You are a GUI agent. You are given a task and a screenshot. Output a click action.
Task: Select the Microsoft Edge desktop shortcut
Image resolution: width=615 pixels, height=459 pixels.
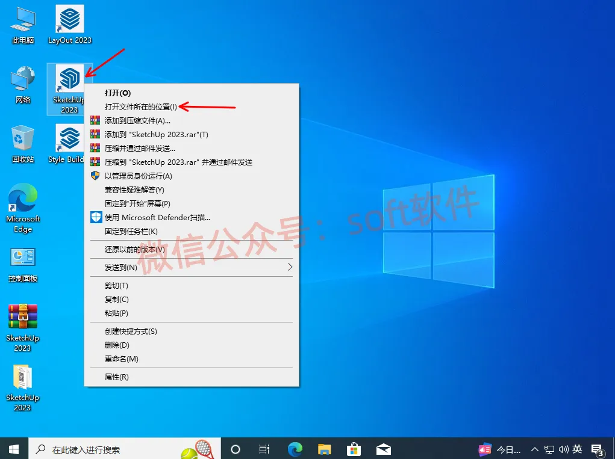tap(23, 208)
